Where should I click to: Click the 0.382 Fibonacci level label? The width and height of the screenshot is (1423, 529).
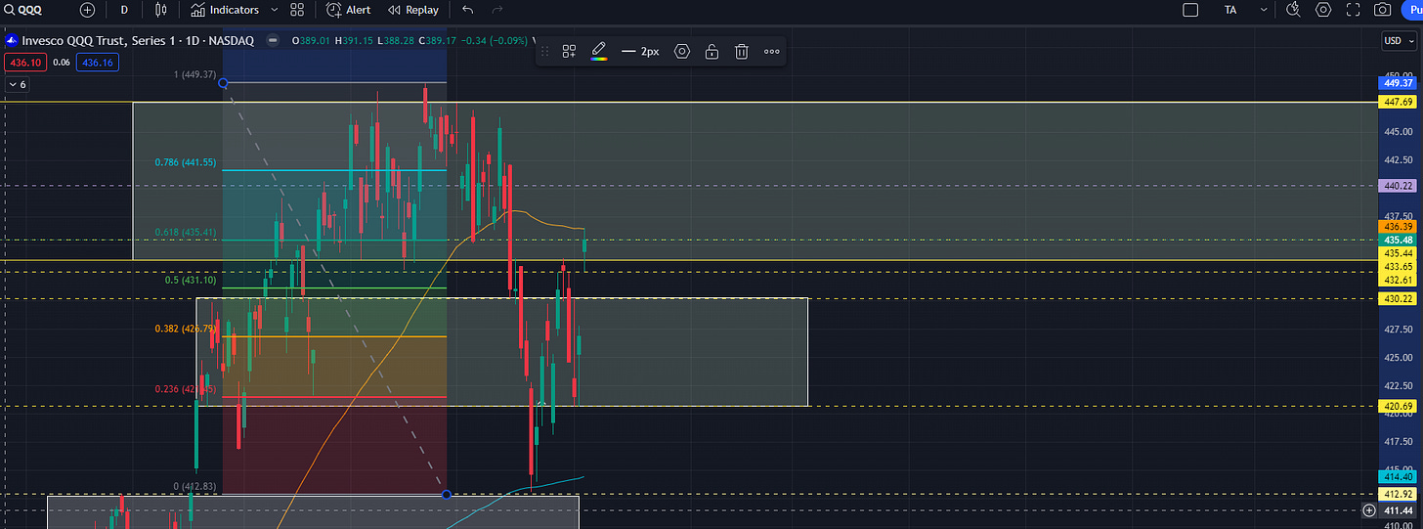pos(186,329)
